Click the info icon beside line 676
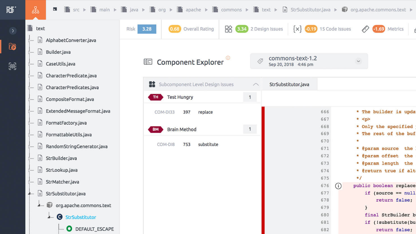This screenshot has width=416, height=234. click(x=338, y=186)
